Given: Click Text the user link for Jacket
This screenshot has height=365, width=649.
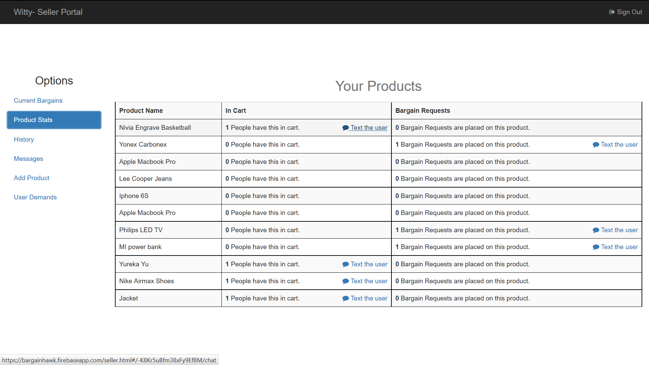Looking at the screenshot, I should (369, 298).
